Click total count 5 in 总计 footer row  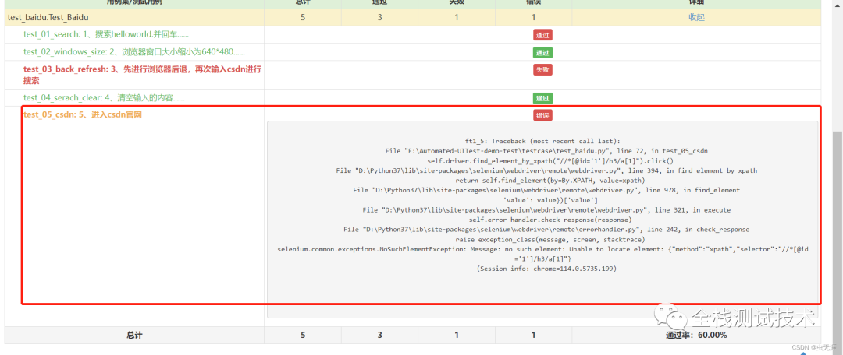[x=303, y=336]
